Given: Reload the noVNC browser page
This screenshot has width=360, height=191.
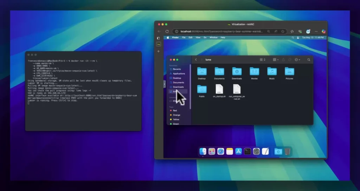Looking at the screenshot, I should click(x=167, y=31).
